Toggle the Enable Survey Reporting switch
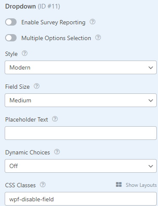 [x=11, y=22]
